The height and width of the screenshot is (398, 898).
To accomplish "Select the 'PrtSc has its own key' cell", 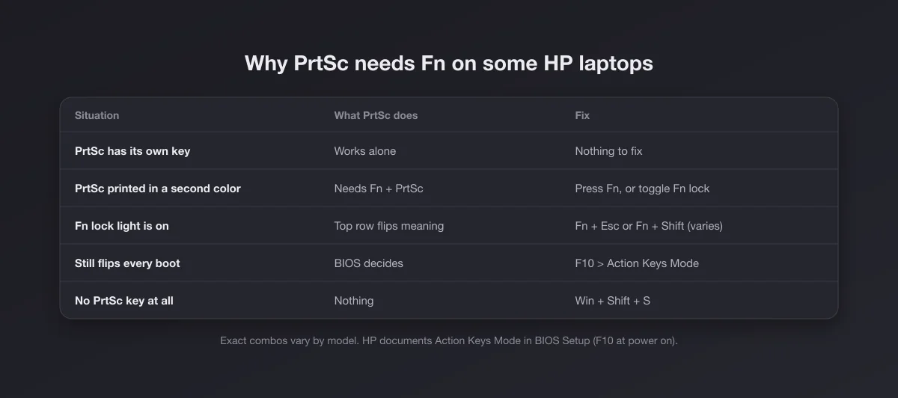I will (132, 151).
